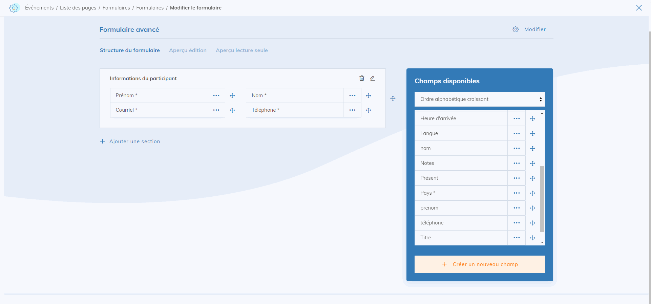Click the Formulaires breadcrumb link
Image resolution: width=651 pixels, height=304 pixels.
pos(116,8)
